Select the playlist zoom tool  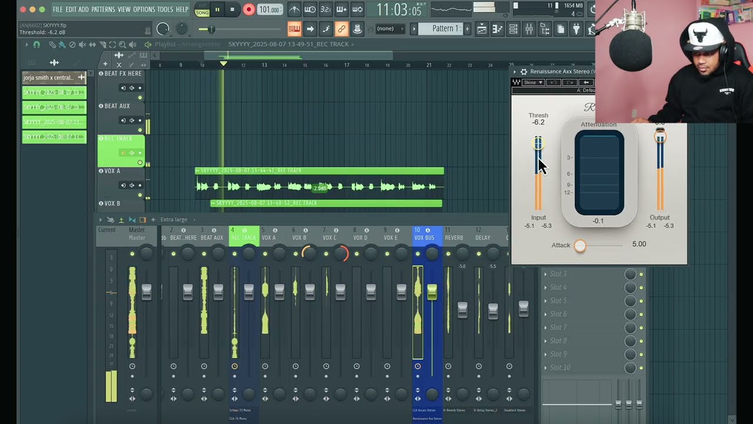coord(122,44)
